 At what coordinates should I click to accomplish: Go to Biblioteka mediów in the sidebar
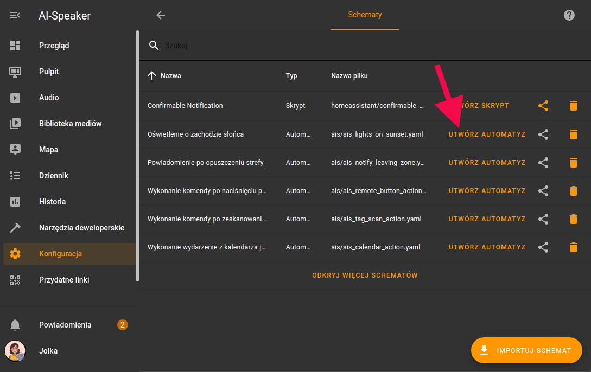(x=70, y=124)
